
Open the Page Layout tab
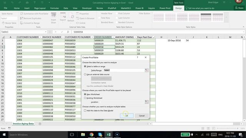click(40, 8)
